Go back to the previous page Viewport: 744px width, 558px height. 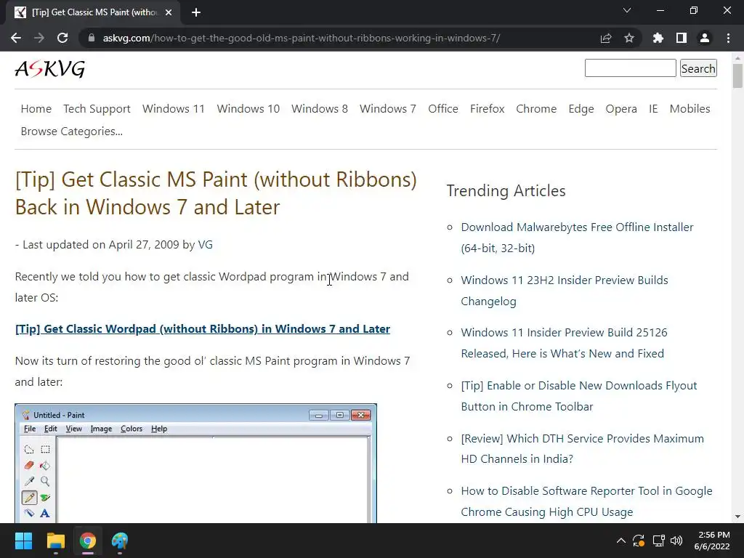click(x=16, y=38)
